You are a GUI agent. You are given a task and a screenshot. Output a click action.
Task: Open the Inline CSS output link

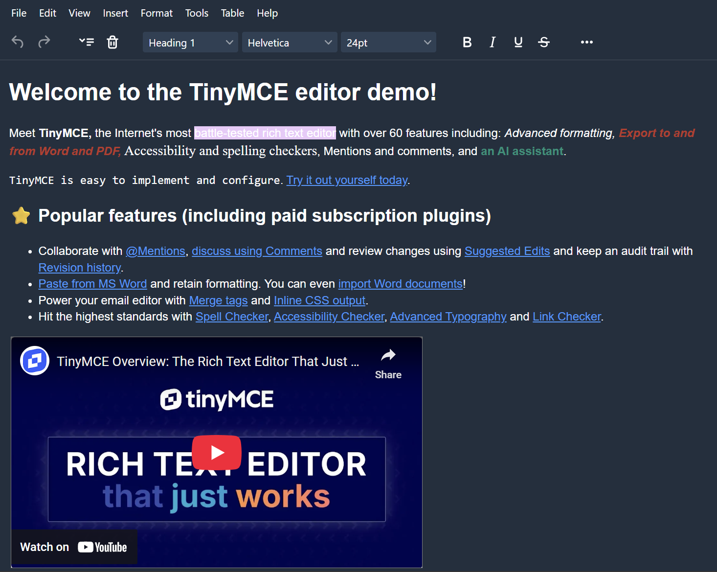click(320, 300)
